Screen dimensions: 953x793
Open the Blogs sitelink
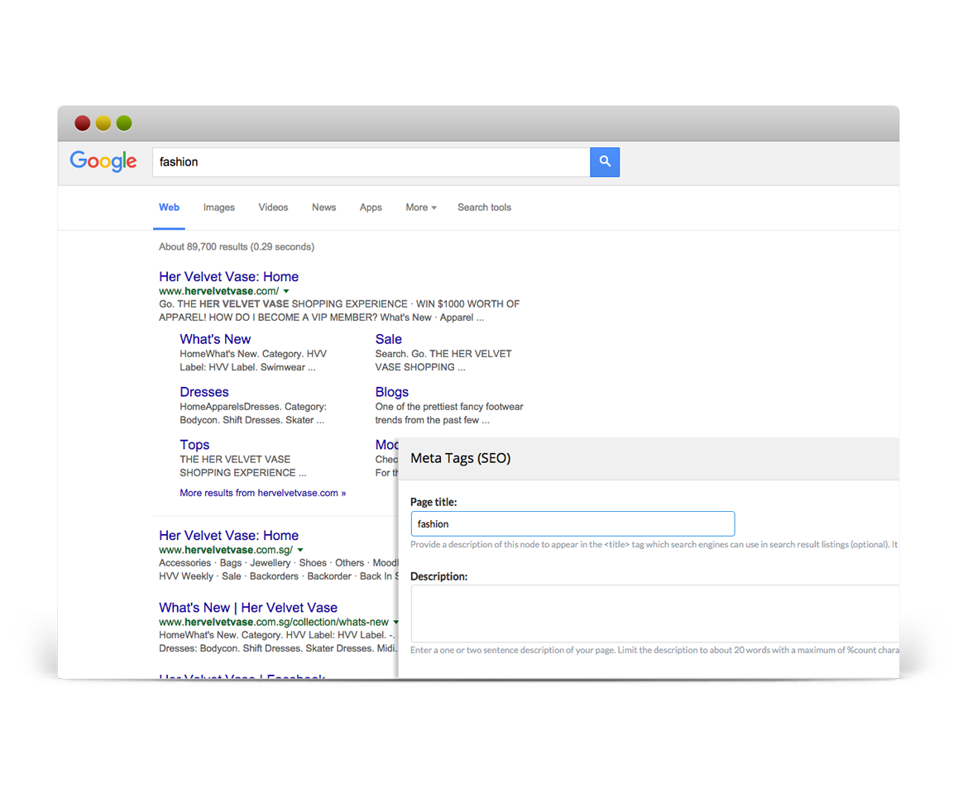pyautogui.click(x=392, y=392)
